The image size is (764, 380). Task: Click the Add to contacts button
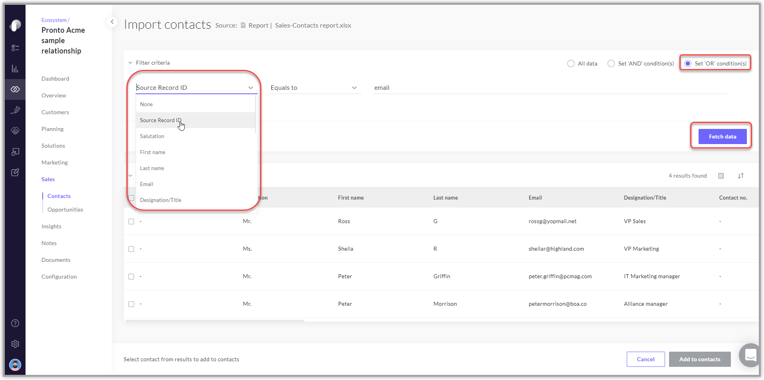click(x=700, y=359)
